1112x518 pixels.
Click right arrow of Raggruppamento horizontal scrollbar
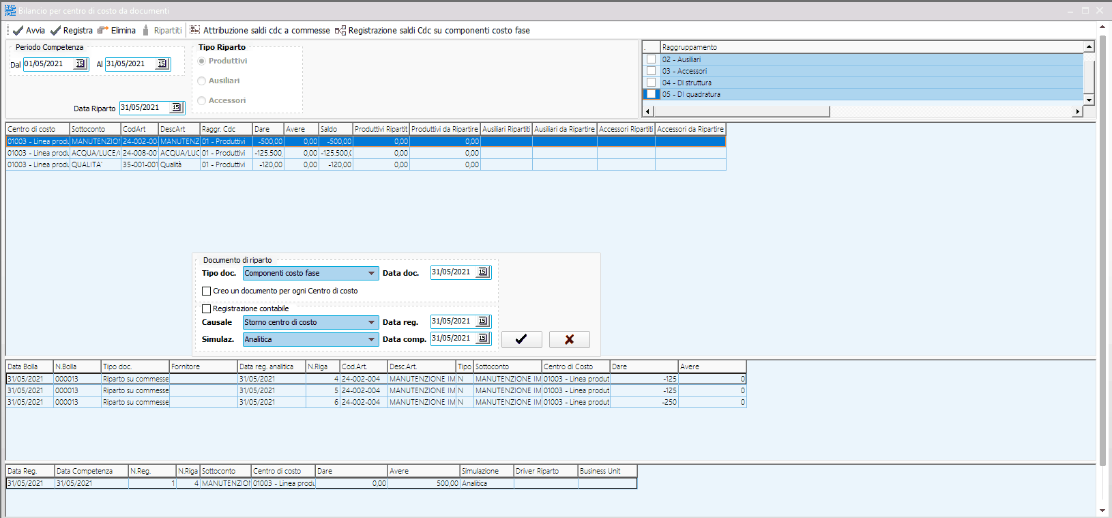[1078, 111]
